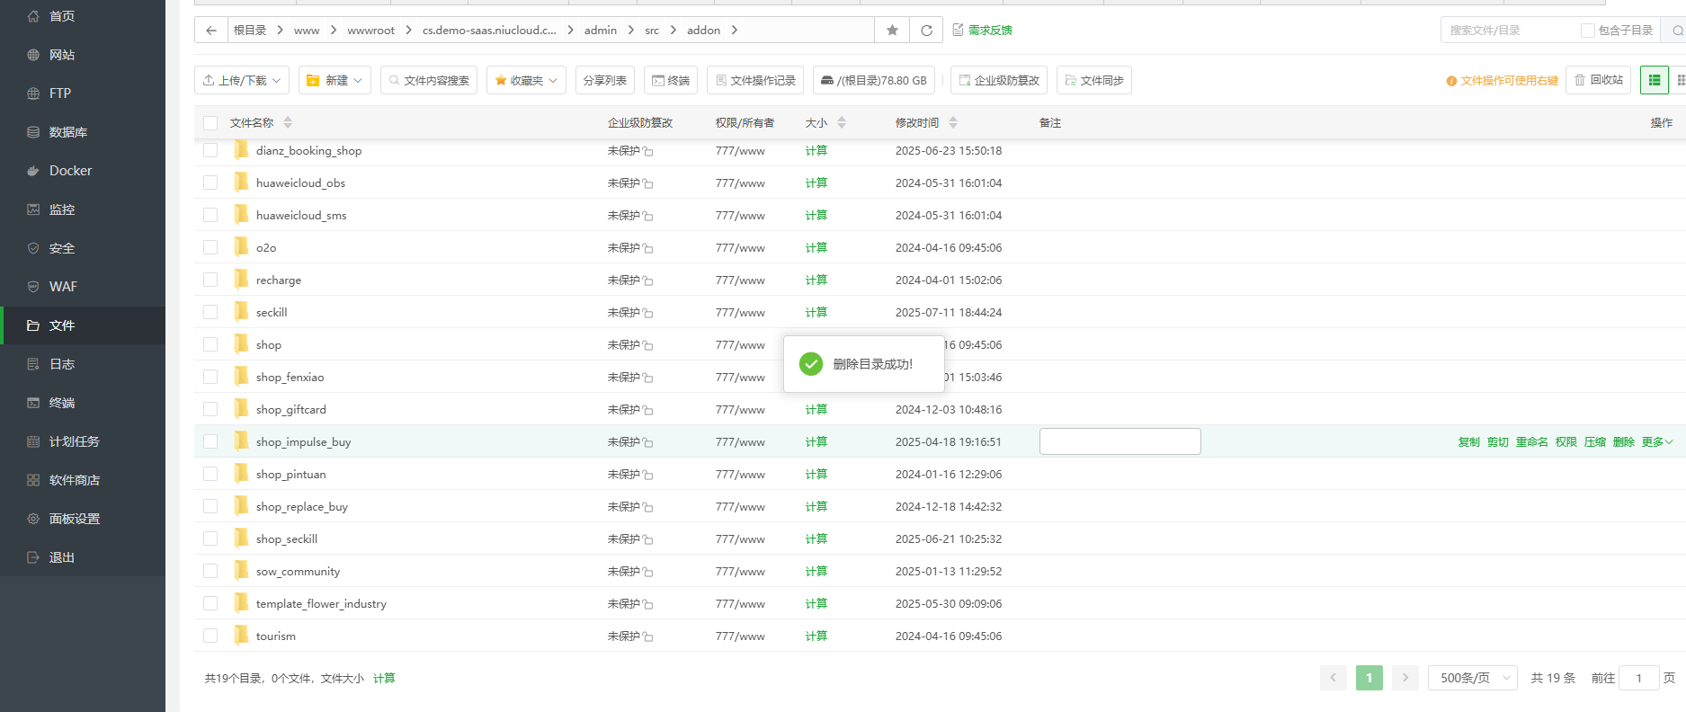Go to FTP in the sidebar
The height and width of the screenshot is (712, 1686).
click(x=60, y=93)
